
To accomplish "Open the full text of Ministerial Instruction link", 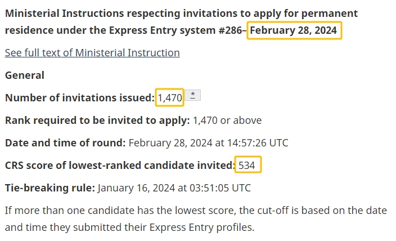I will tap(92, 53).
